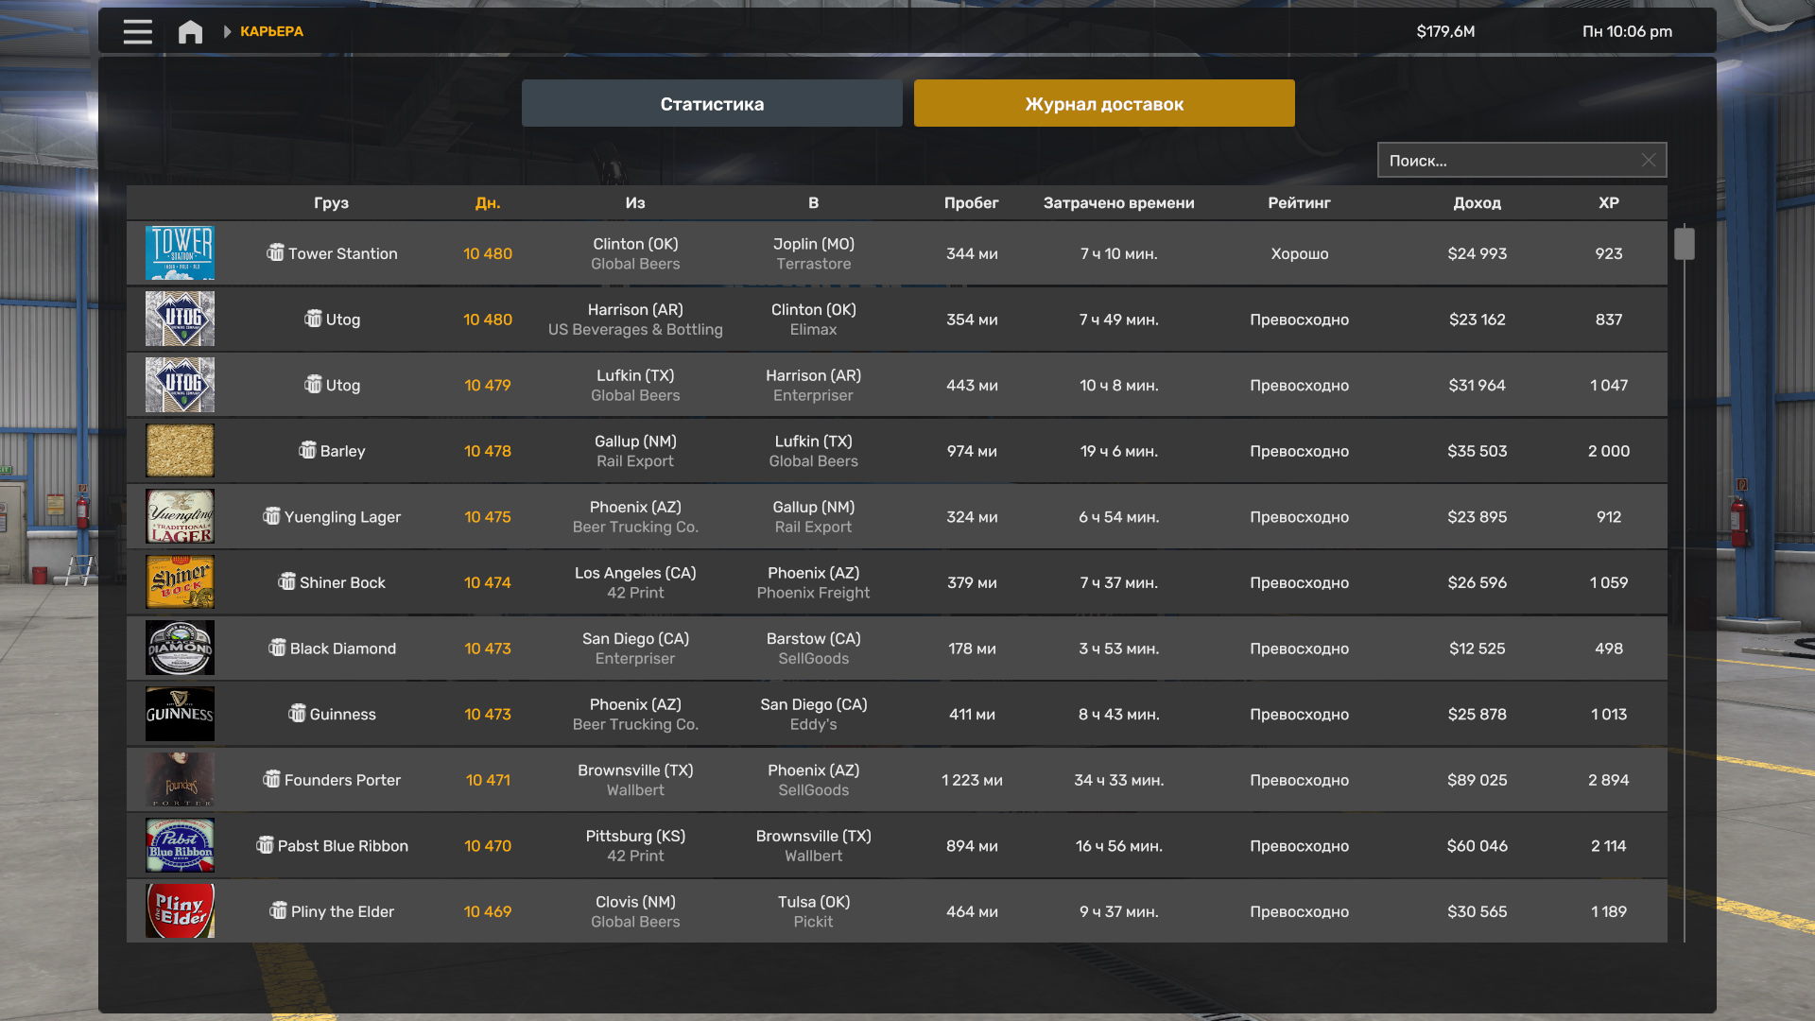Switch to the Статистика tab
Screen dimensions: 1815x1021
(712, 104)
